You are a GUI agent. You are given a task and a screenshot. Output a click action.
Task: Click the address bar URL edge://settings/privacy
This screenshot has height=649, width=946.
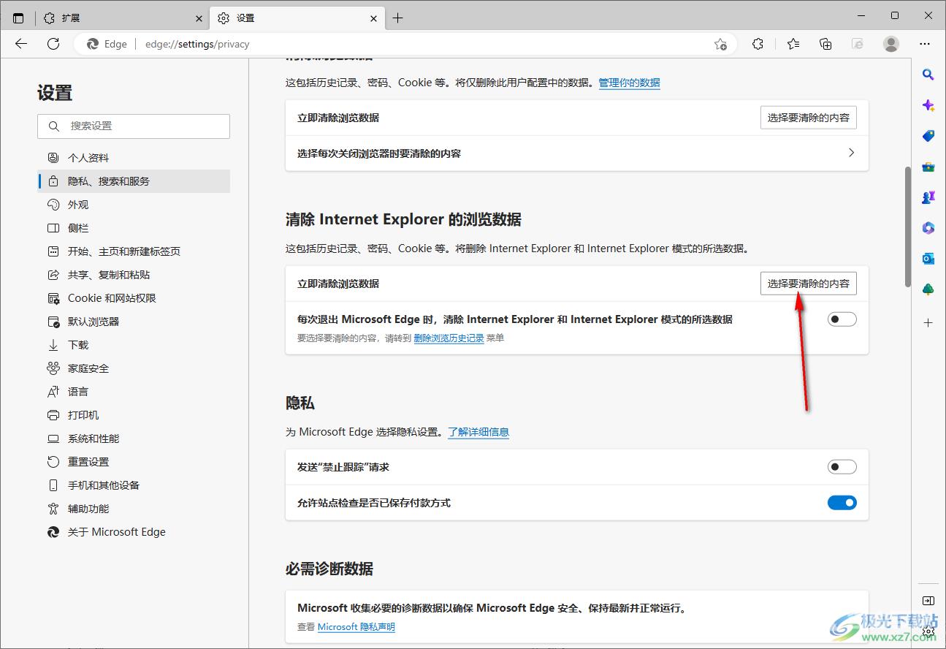pyautogui.click(x=197, y=44)
